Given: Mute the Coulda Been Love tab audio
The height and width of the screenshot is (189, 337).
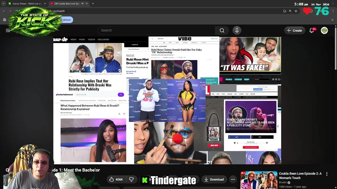Looking at the screenshot, I should 82,4.
